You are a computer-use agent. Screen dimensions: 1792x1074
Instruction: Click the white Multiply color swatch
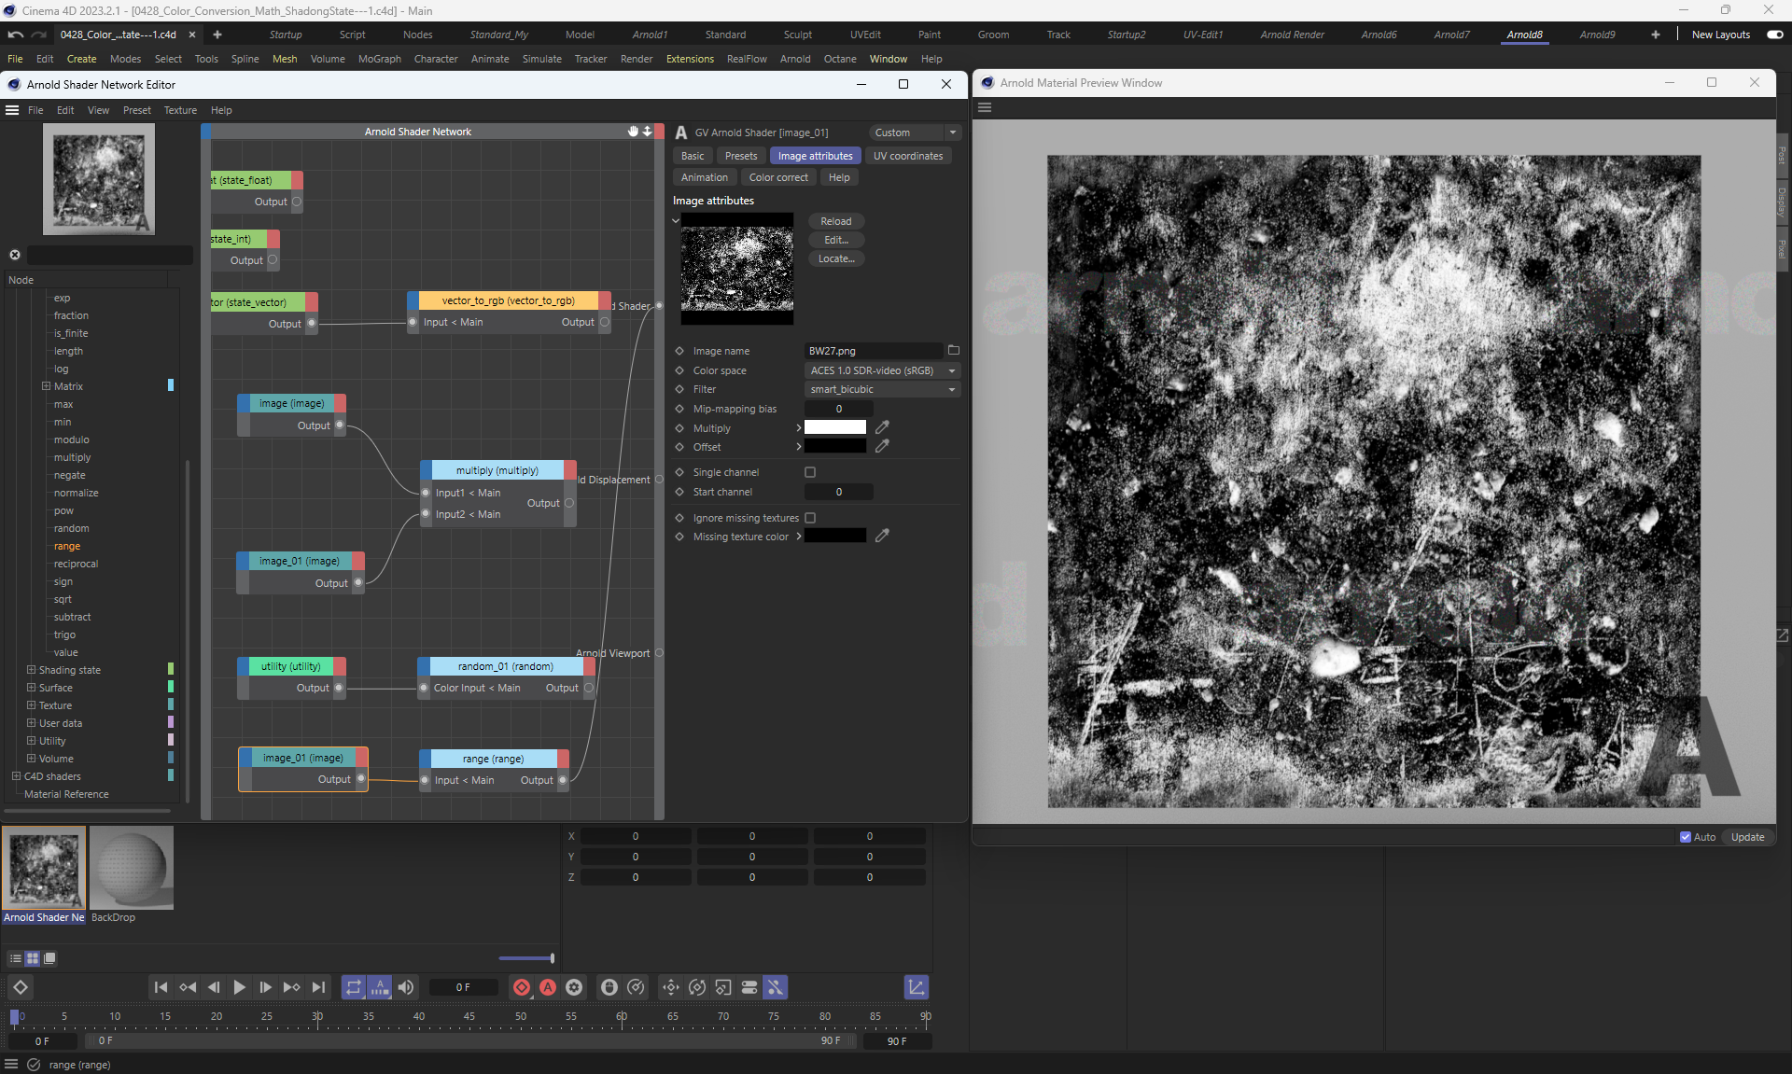[834, 427]
